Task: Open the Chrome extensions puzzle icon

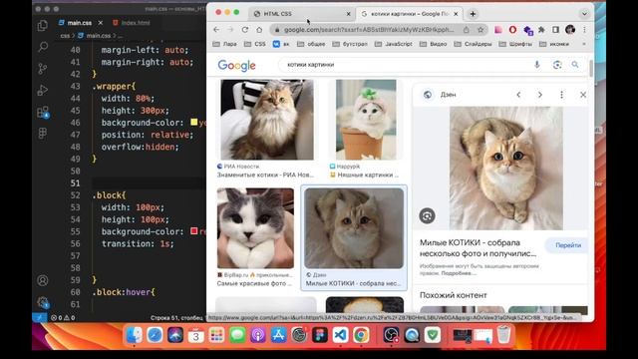Action: tap(541, 30)
